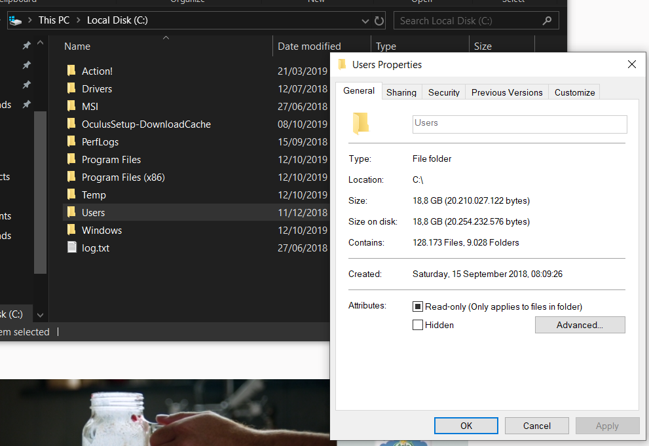Click the refresh icon in address bar
The height and width of the screenshot is (446, 649).
[x=379, y=21]
